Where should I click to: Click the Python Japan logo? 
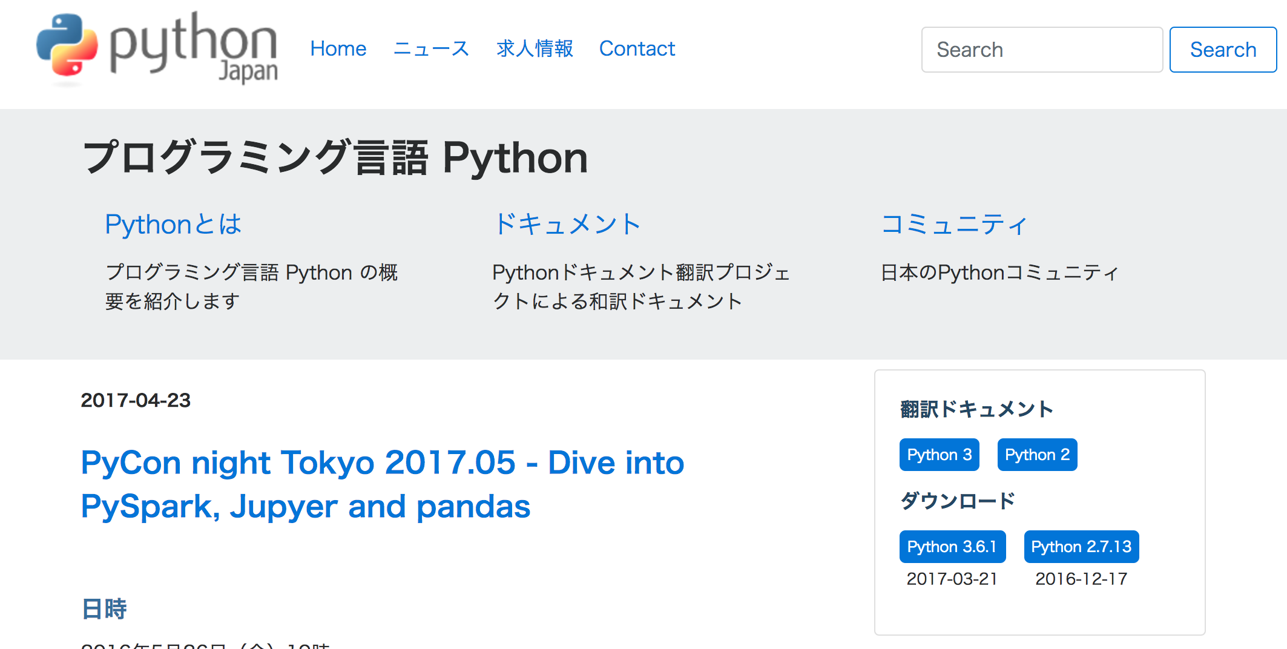pyautogui.click(x=157, y=48)
